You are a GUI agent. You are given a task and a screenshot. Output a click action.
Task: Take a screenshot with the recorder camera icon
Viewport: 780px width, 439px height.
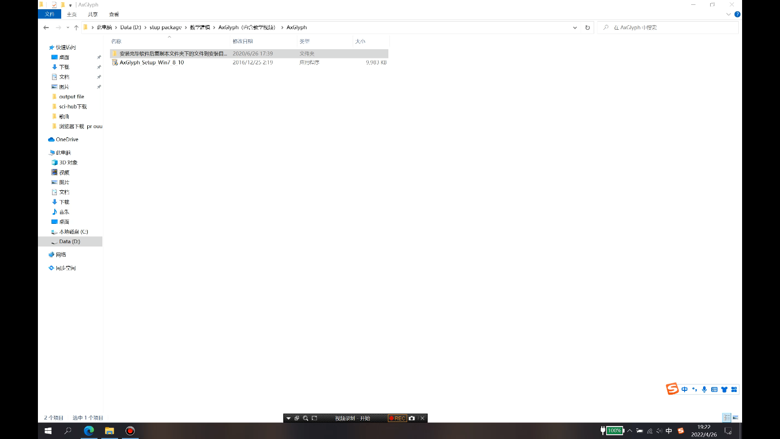(x=412, y=418)
